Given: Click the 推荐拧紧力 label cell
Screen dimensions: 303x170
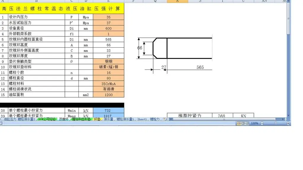Looking at the screenshot, I should point(190,116).
